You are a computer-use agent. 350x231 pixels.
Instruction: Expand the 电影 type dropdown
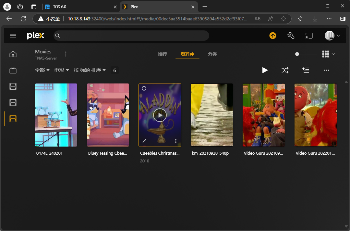[x=62, y=70]
